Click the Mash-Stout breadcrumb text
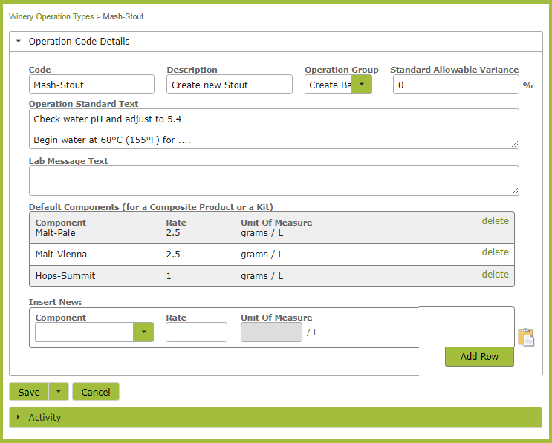This screenshot has height=443, width=552. [x=123, y=16]
